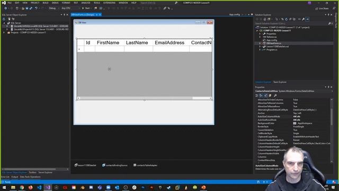Image resolution: width=339 pixels, height=191 pixels.
Task: Switch to the Toolbox tab
Action: coord(33,172)
